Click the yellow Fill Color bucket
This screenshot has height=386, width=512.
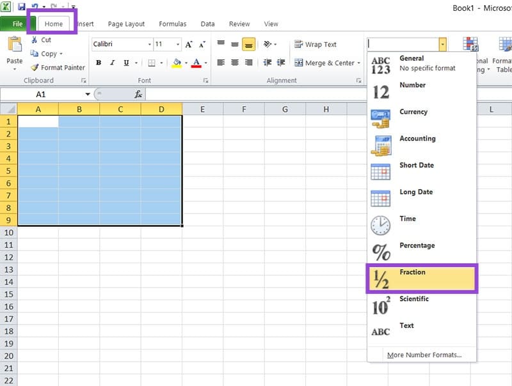[x=177, y=63]
